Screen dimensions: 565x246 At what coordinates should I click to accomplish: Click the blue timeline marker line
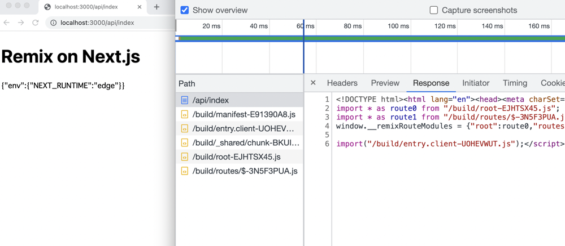pos(303,47)
